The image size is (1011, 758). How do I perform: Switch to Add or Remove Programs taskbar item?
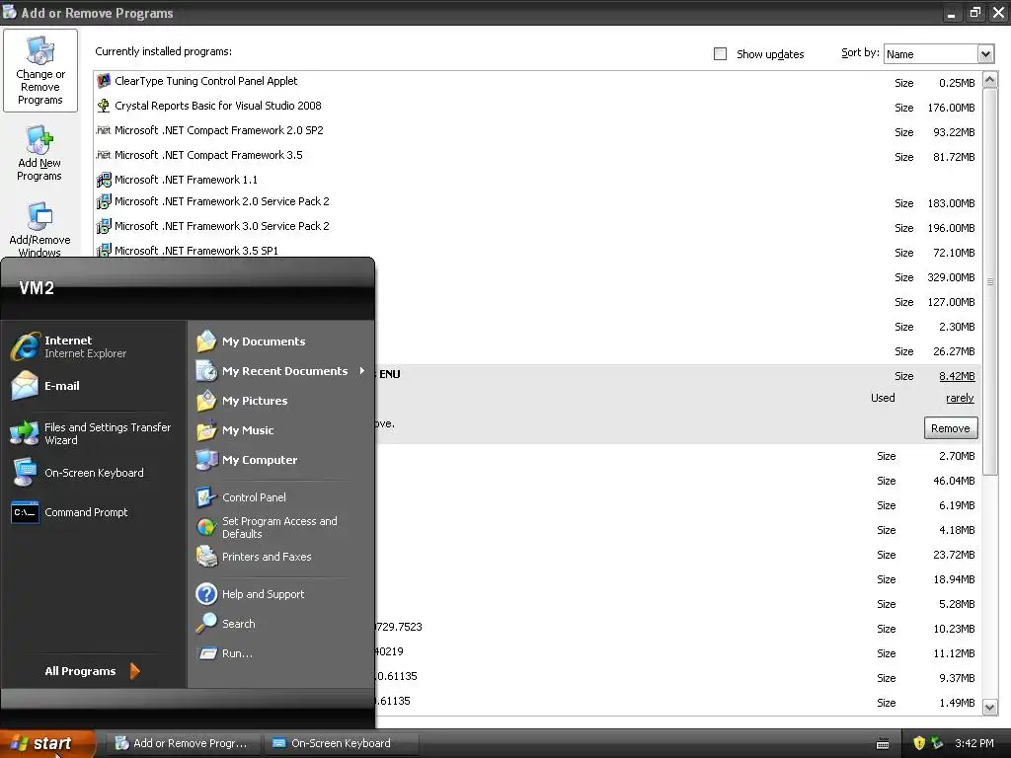[x=183, y=743]
